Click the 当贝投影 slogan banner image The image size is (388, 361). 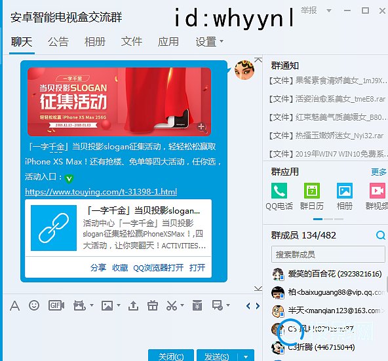point(119,102)
